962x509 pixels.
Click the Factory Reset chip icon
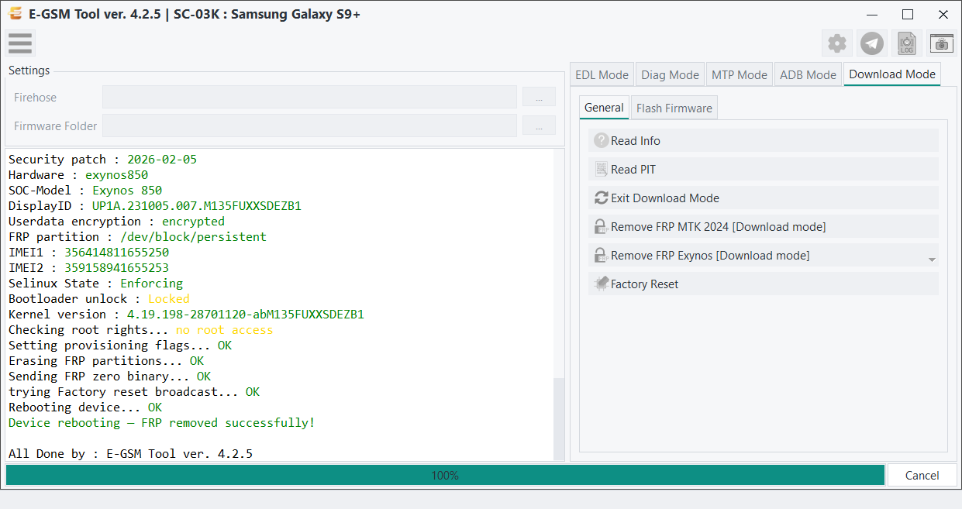click(x=601, y=284)
